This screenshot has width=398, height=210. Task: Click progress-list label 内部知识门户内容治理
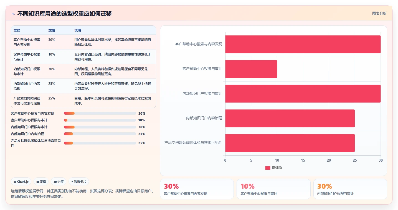[27, 134]
